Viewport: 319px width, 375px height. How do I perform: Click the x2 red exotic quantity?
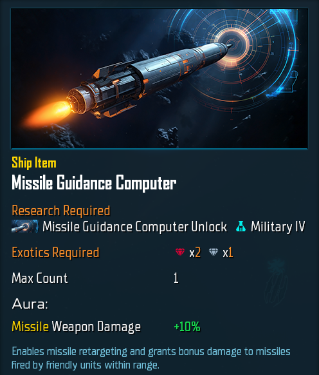tap(195, 253)
